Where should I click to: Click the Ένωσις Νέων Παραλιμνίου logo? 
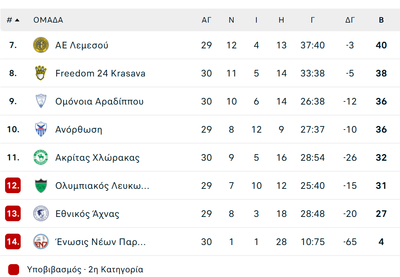tap(41, 242)
